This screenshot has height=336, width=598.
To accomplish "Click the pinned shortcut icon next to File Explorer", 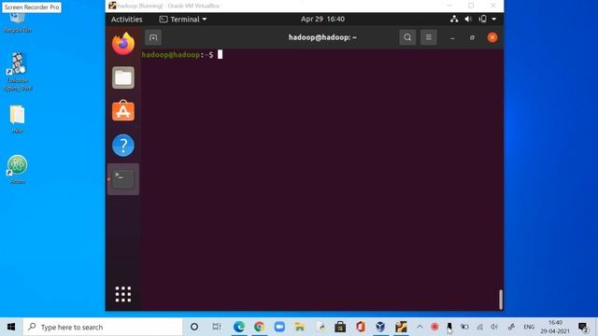I will [x=320, y=327].
